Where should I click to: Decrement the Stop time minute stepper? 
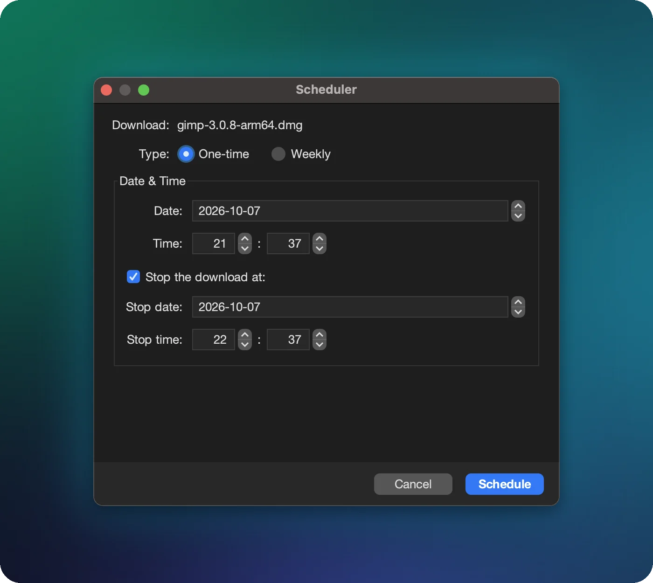pos(320,345)
